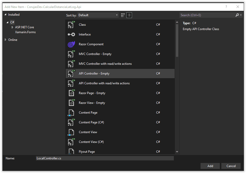
Task: Click the Cancel button
Action: click(231, 166)
